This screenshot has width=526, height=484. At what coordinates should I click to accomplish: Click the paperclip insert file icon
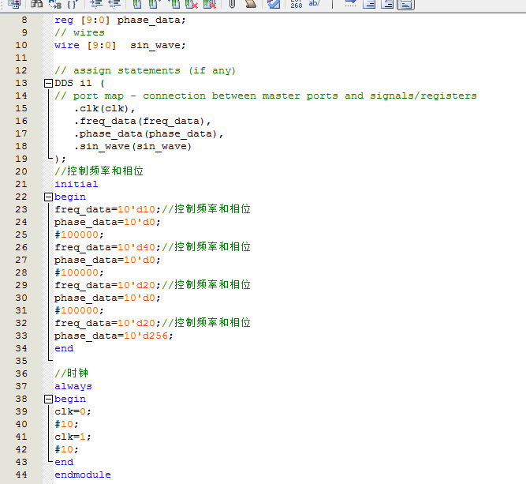click(x=233, y=3)
